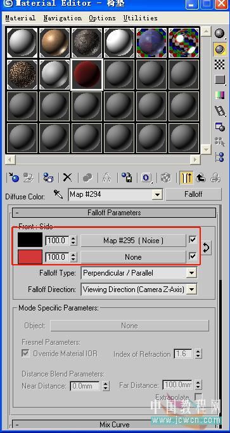Click sample slots scroll down arrow
This screenshot has width=230, height=433.
(x=205, y=149)
